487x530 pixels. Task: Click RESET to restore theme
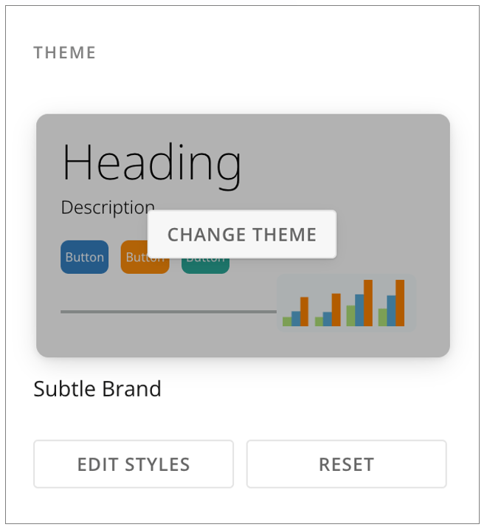346,464
